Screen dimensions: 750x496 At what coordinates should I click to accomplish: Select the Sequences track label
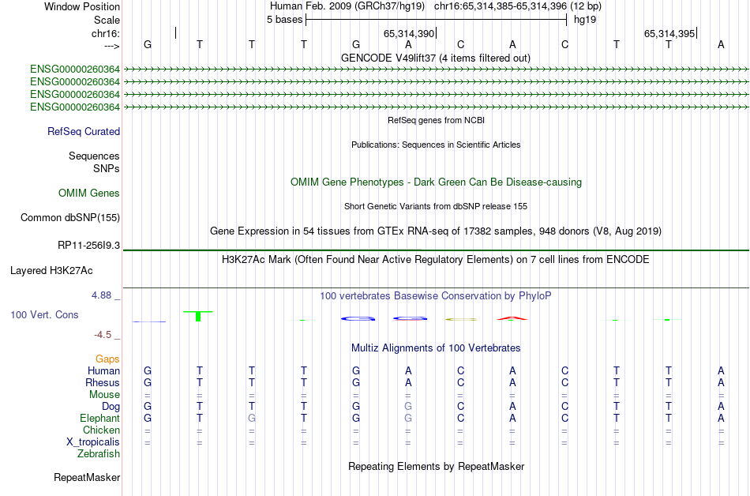pos(94,156)
